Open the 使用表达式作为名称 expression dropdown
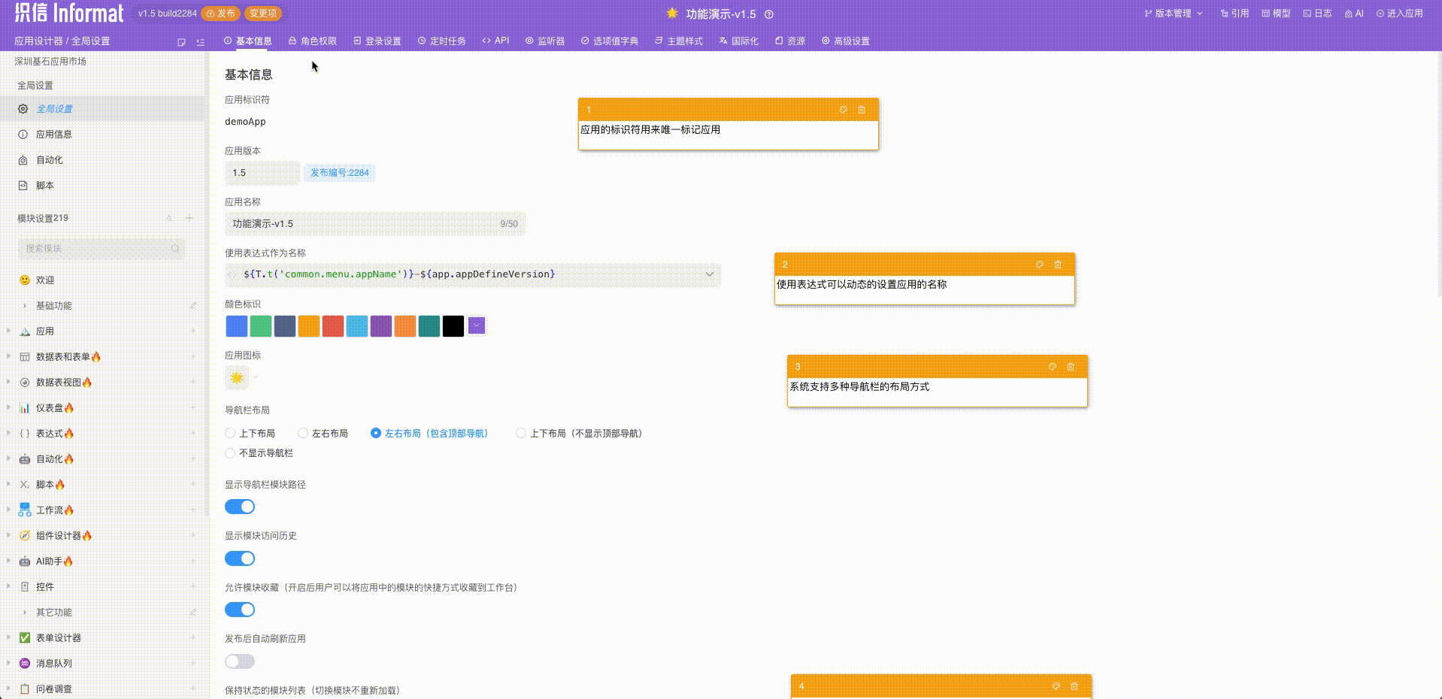 709,274
